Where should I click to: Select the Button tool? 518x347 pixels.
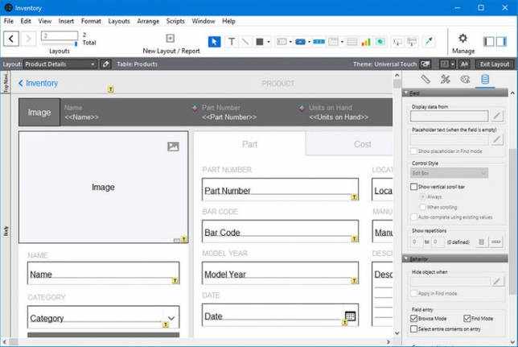[300, 42]
